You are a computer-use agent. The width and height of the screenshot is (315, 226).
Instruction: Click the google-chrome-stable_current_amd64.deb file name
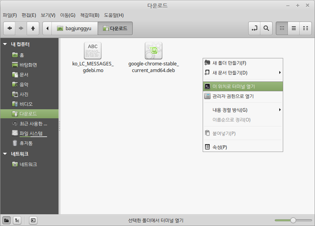(x=154, y=67)
